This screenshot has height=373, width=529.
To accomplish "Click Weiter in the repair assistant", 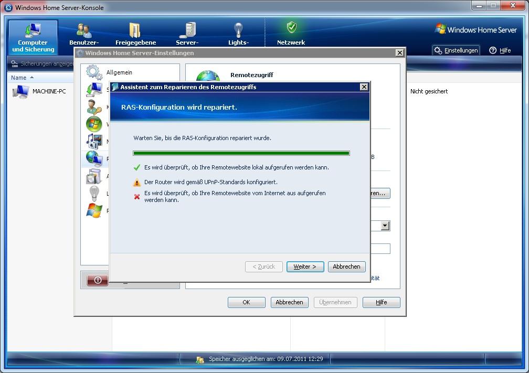I will pyautogui.click(x=305, y=267).
